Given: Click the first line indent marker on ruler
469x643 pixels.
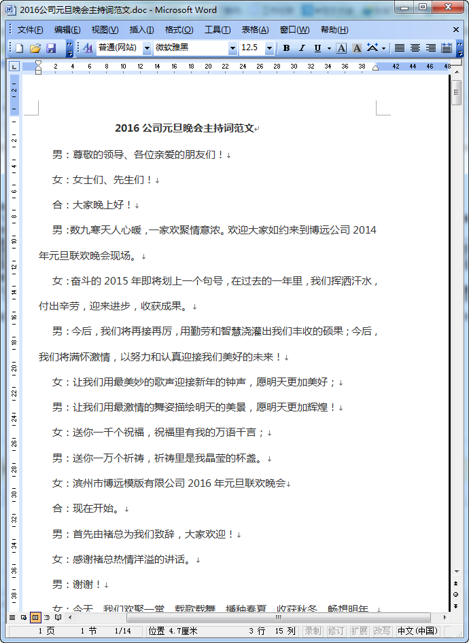Looking at the screenshot, I should coord(38,62).
